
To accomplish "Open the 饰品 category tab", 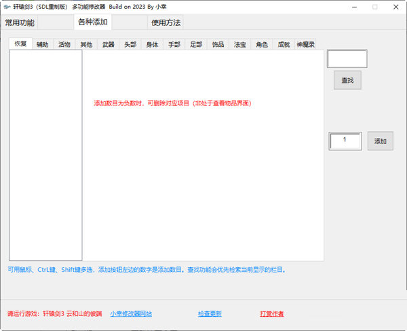I will pyautogui.click(x=218, y=44).
